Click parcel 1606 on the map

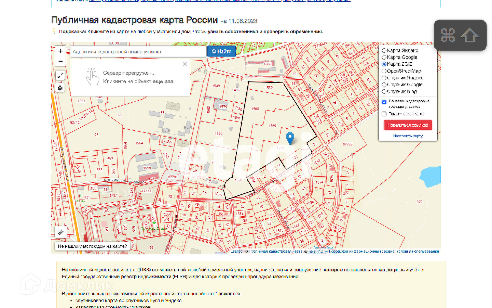[x=268, y=64]
